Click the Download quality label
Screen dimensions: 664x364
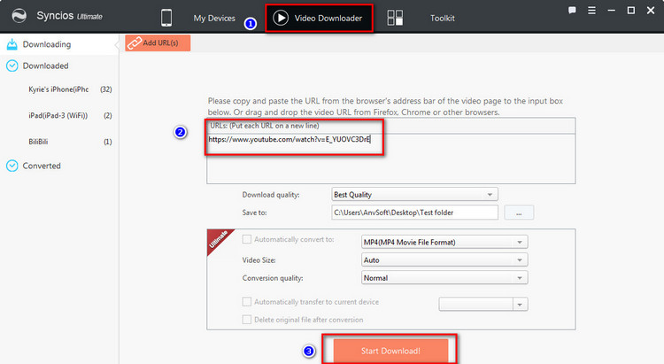point(271,195)
